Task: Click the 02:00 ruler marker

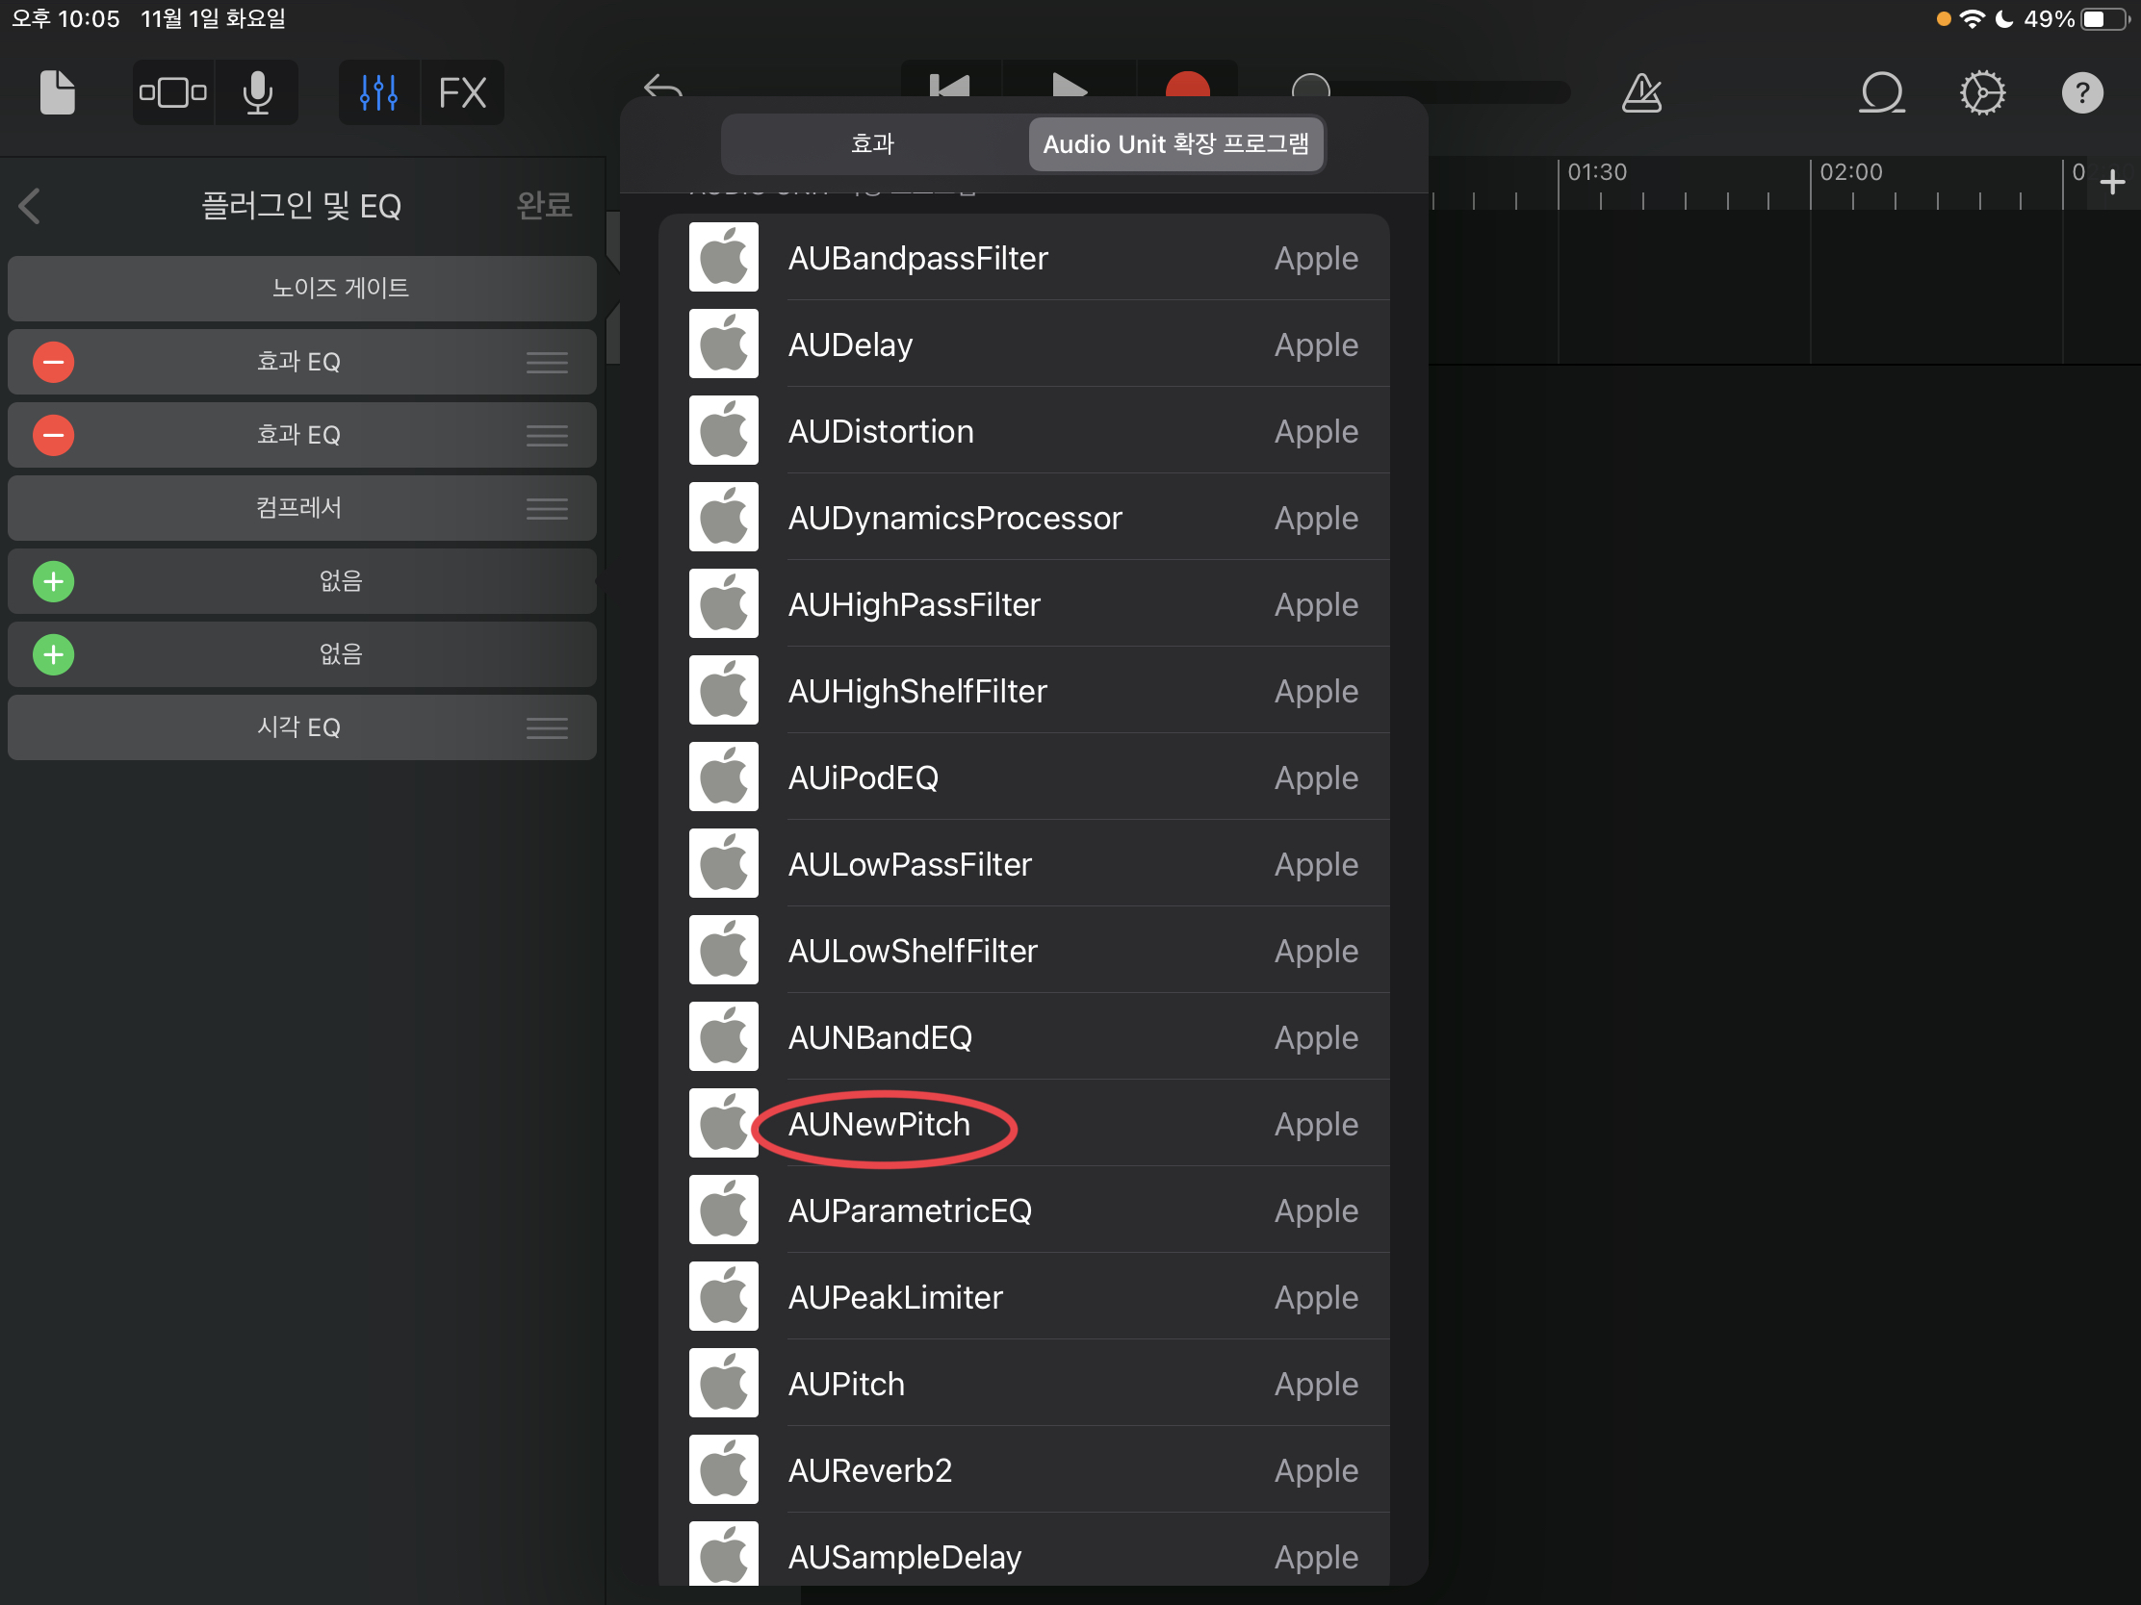Action: 1850,172
